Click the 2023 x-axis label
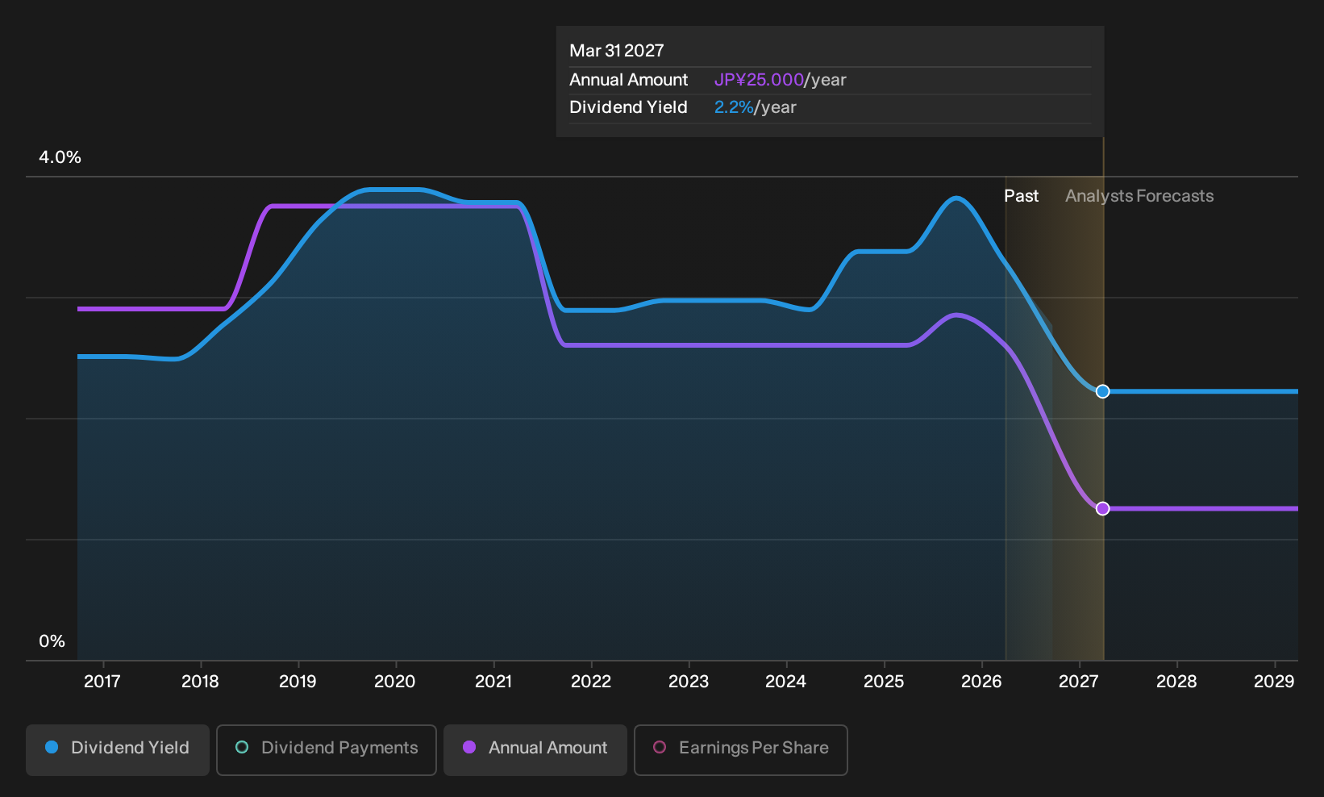This screenshot has width=1324, height=797. pos(689,682)
